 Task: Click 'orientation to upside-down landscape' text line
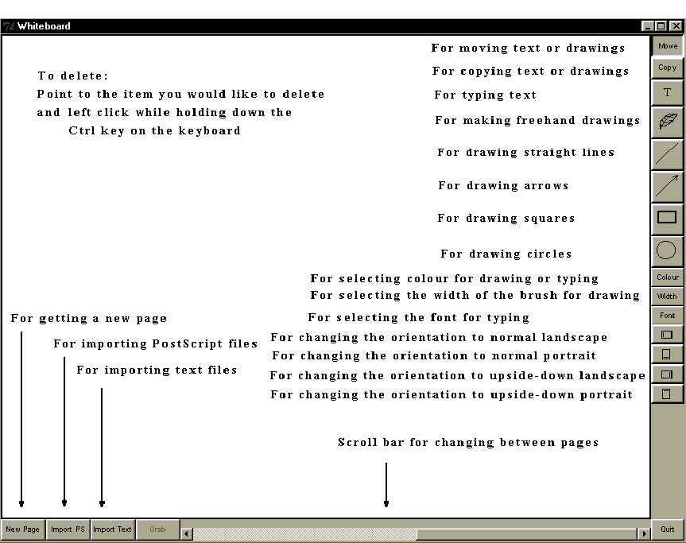tap(458, 375)
